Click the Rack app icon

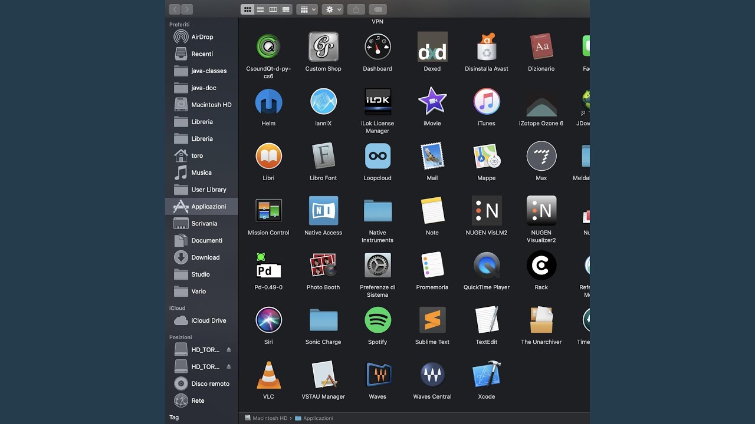541,266
